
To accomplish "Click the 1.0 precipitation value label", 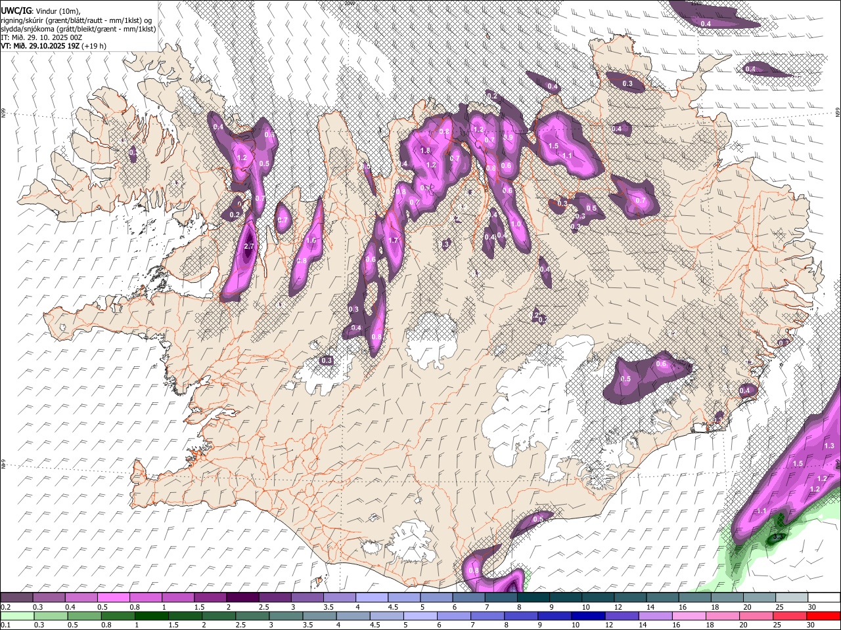I will click(516, 224).
